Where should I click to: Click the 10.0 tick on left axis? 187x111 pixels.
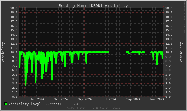(x=14, y=52)
